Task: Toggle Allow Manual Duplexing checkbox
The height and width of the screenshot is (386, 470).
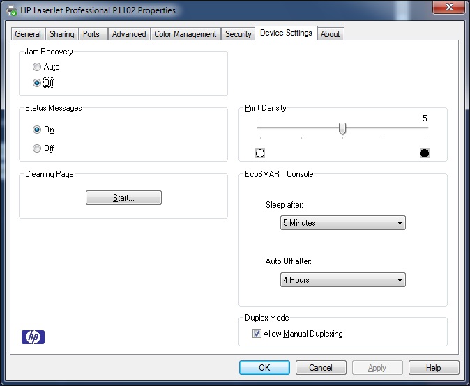Action: tap(257, 333)
